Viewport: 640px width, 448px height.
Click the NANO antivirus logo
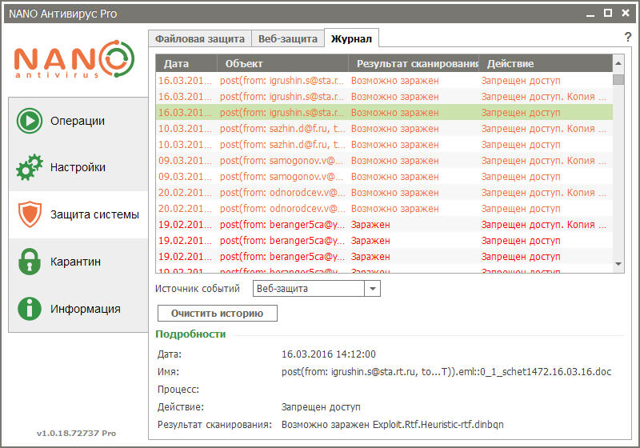click(74, 59)
